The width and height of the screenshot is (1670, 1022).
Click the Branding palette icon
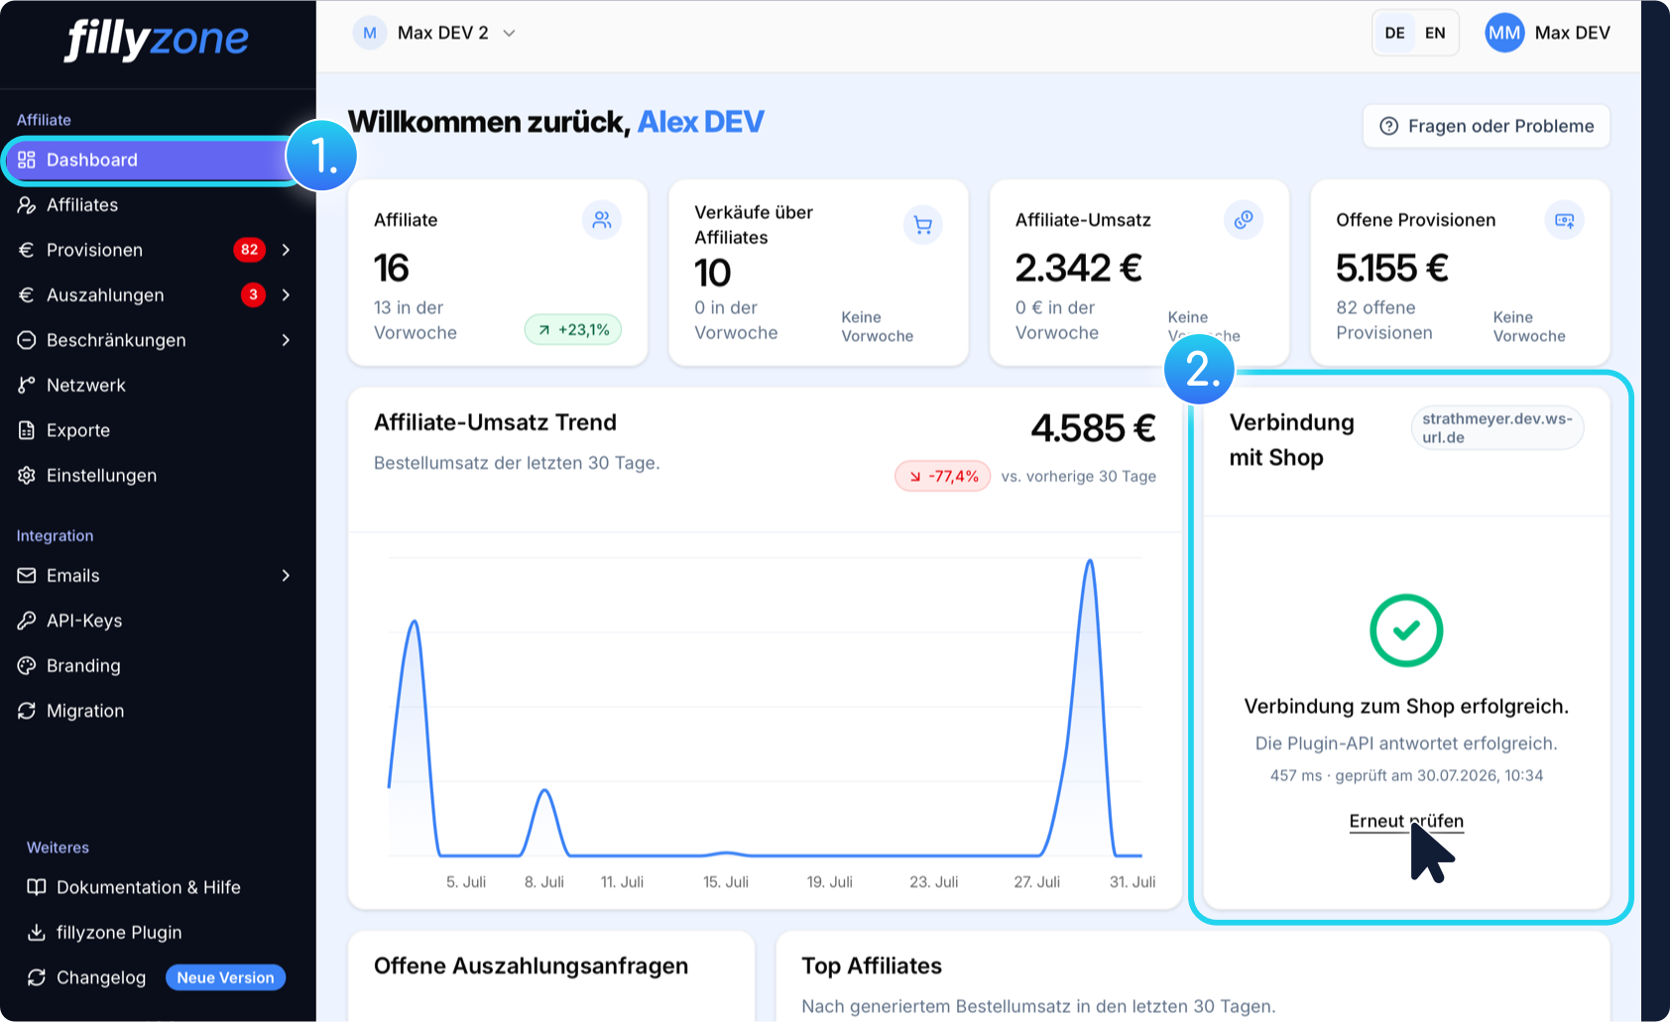[x=27, y=666]
